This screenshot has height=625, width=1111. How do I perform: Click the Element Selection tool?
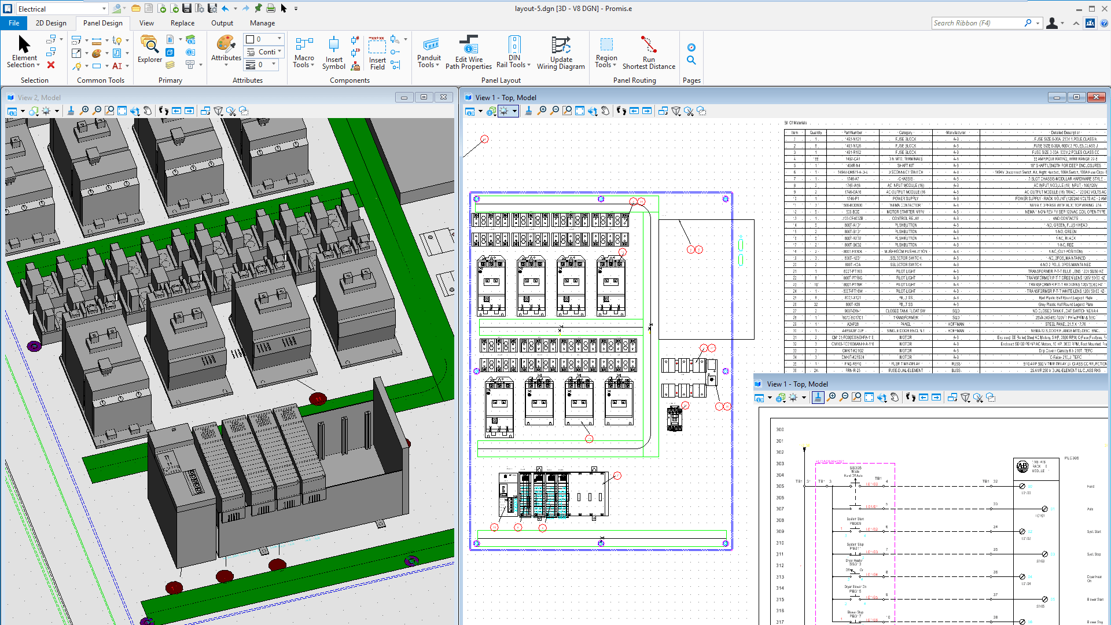(x=24, y=45)
